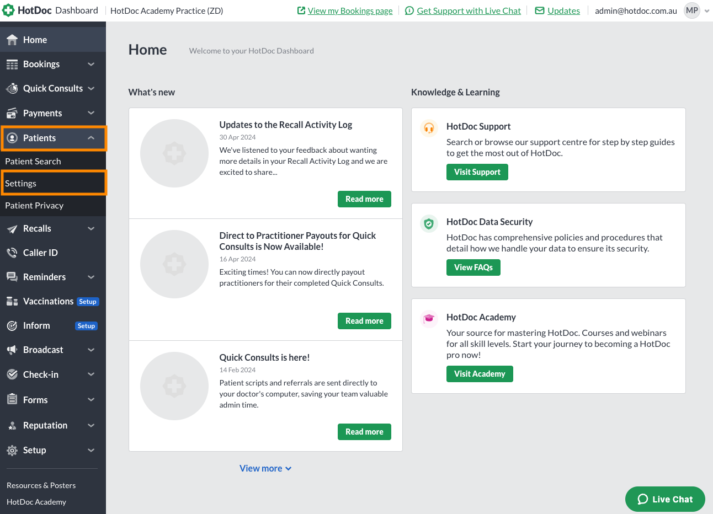The height and width of the screenshot is (514, 713).
Task: Click the Forms clipboard icon
Action: pyautogui.click(x=12, y=399)
